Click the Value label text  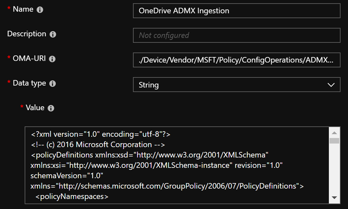pos(35,108)
